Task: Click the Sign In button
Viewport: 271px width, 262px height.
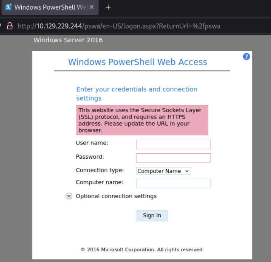Action: 152,215
